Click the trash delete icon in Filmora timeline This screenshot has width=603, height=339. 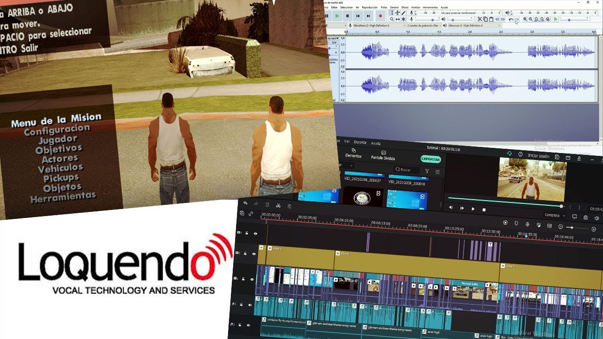(267, 204)
